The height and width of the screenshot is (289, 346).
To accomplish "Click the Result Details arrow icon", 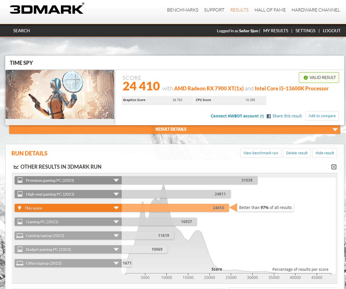I will point(335,130).
